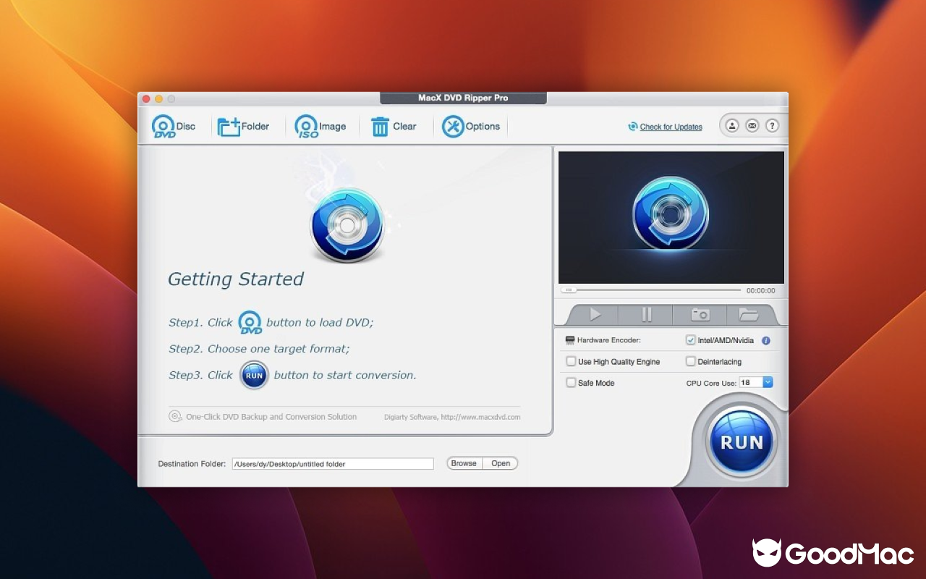This screenshot has height=579, width=926.
Task: Open a DVD folder using the Folder icon
Action: pos(229,125)
